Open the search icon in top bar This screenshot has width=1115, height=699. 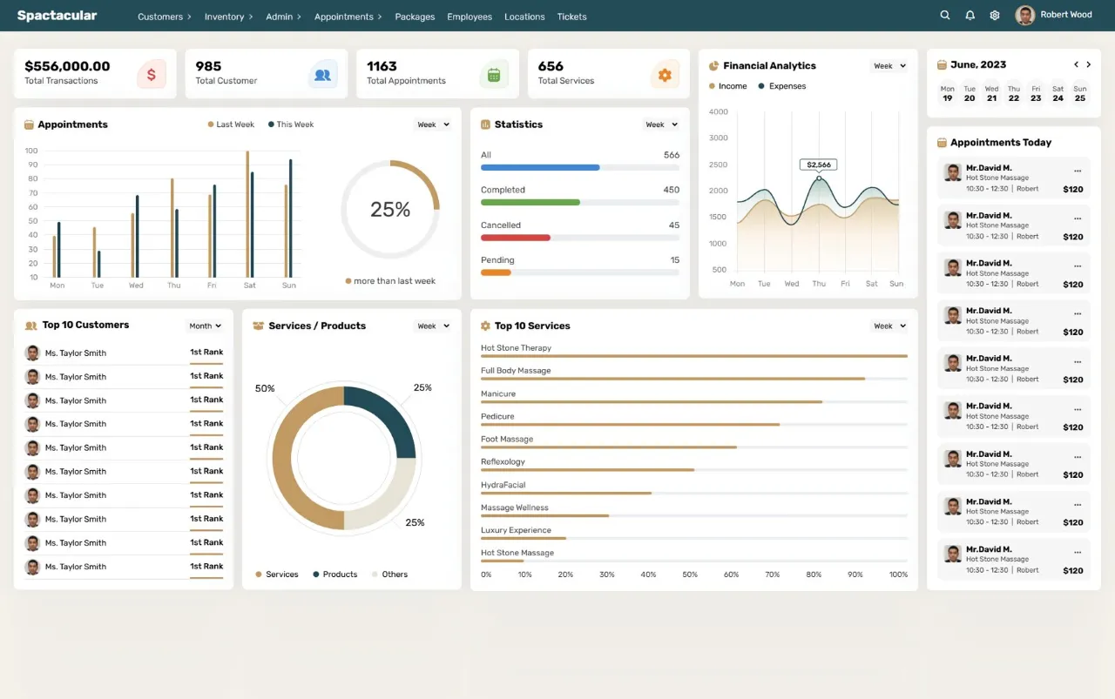click(x=945, y=15)
